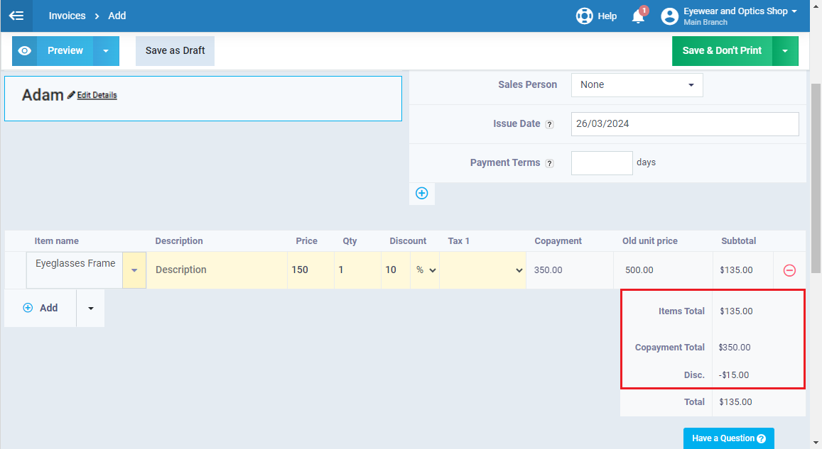
Task: Click the Issue Date input field
Action: click(x=684, y=124)
